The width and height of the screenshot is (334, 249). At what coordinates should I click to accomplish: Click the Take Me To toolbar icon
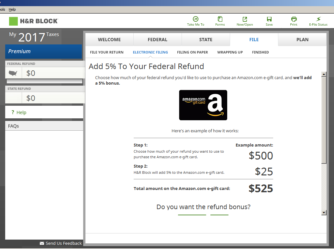point(195,21)
